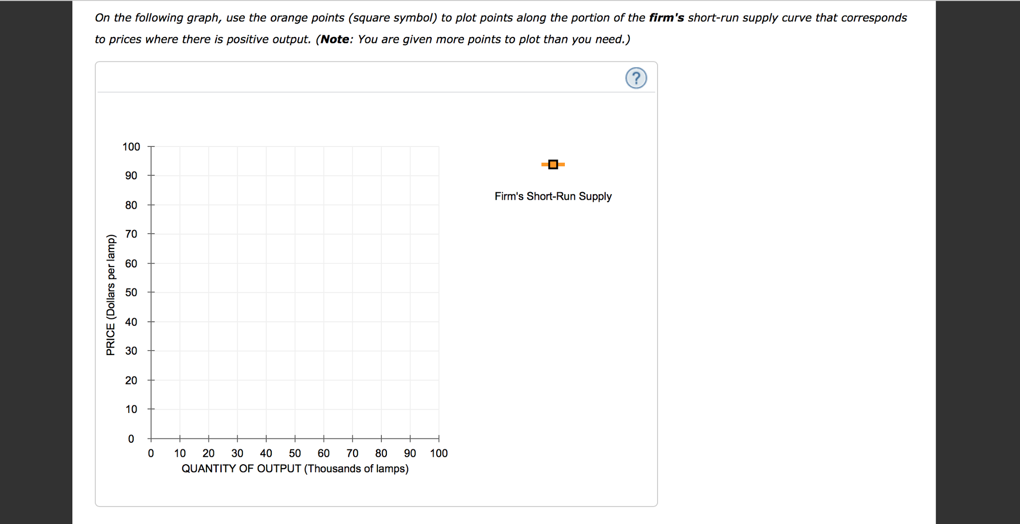This screenshot has height=524, width=1020.
Task: Plot an orange point at price 40, quantity 30
Action: click(237, 322)
